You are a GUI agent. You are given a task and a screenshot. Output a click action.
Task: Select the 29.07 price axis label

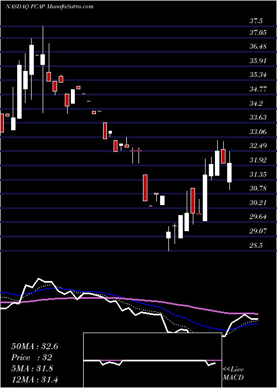[x=258, y=231]
